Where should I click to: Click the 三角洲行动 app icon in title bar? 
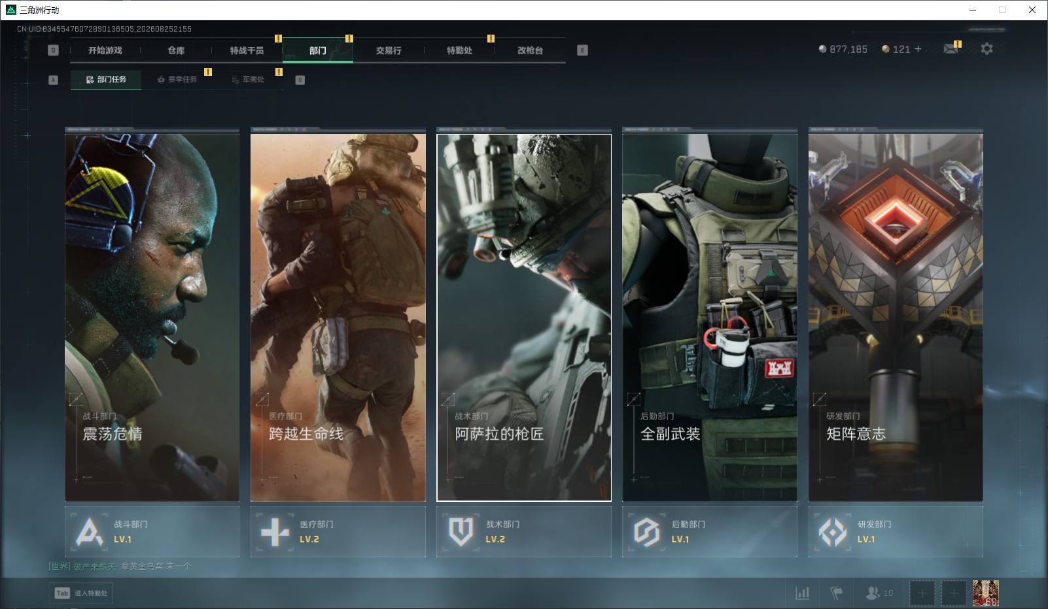tap(10, 10)
